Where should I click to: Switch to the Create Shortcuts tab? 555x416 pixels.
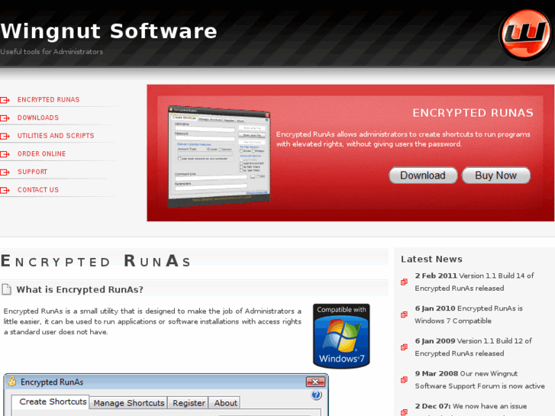click(53, 401)
